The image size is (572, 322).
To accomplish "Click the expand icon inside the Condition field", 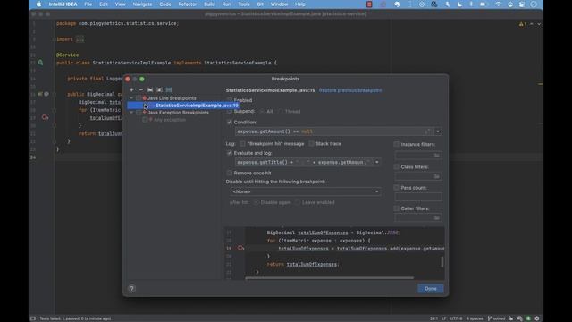I will (x=427, y=131).
